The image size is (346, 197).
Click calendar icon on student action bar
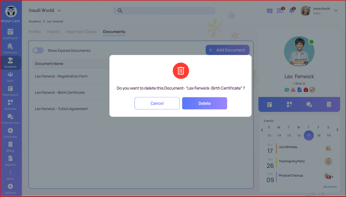click(269, 104)
